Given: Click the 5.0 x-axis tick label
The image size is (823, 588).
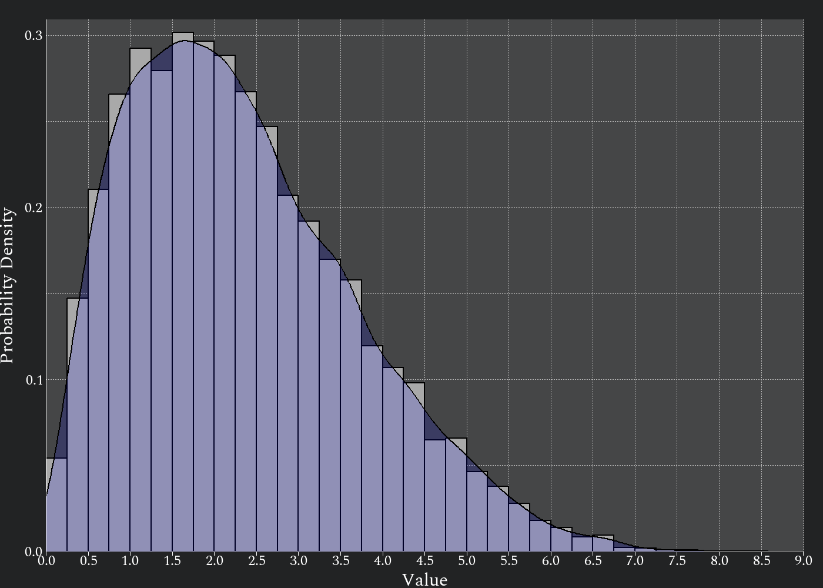Looking at the screenshot, I should tap(467, 560).
